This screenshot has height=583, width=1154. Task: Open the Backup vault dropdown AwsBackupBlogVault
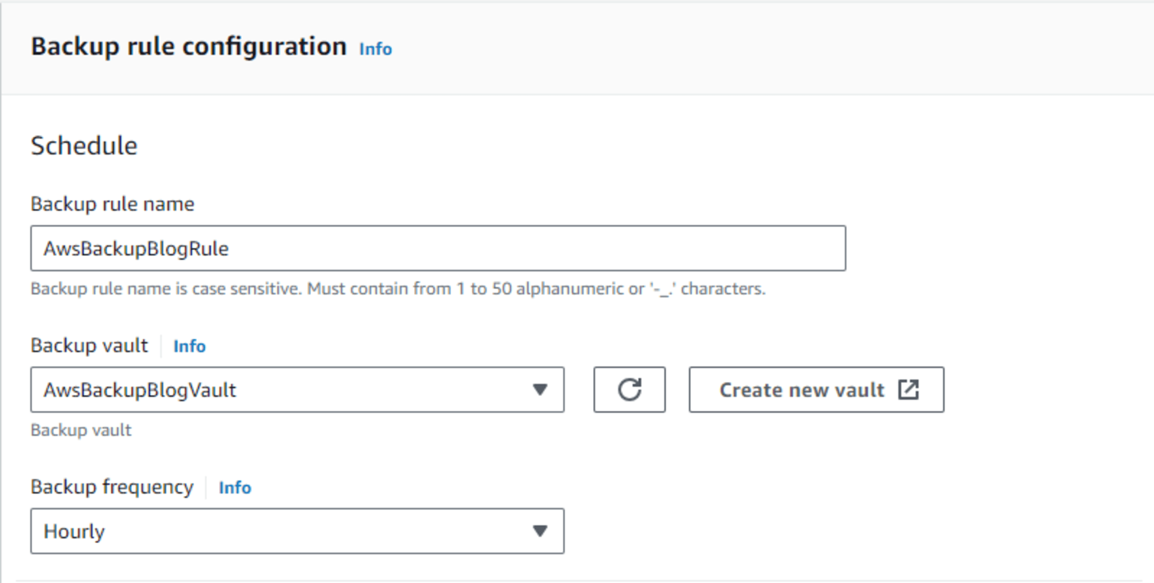297,390
